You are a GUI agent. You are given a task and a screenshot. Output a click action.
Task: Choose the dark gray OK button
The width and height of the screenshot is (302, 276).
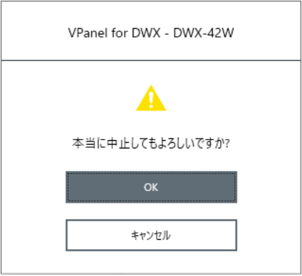tap(151, 187)
